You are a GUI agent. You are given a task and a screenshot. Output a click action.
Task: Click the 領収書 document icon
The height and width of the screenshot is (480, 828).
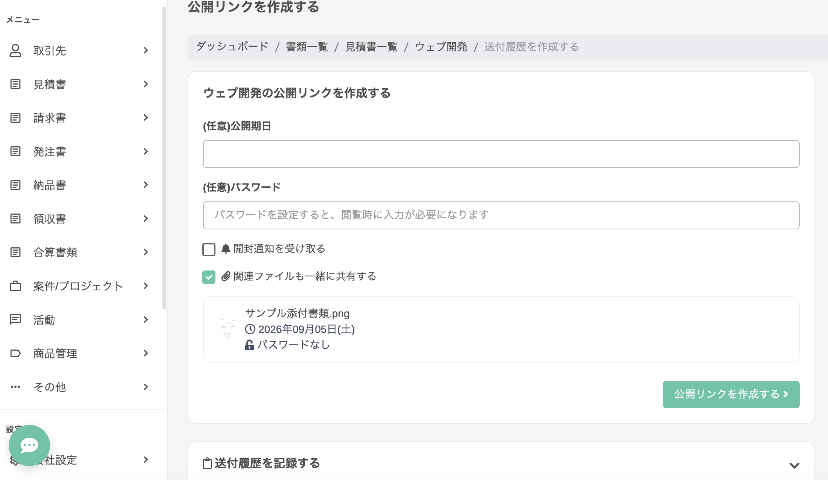(x=15, y=219)
